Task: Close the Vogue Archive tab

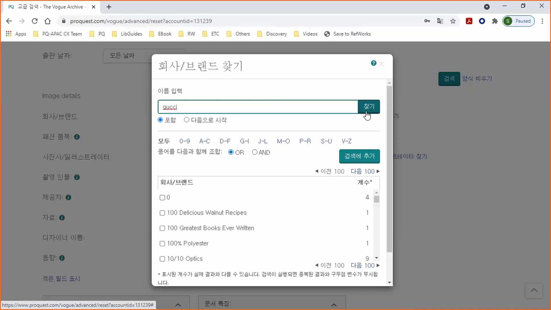Action: (94, 7)
